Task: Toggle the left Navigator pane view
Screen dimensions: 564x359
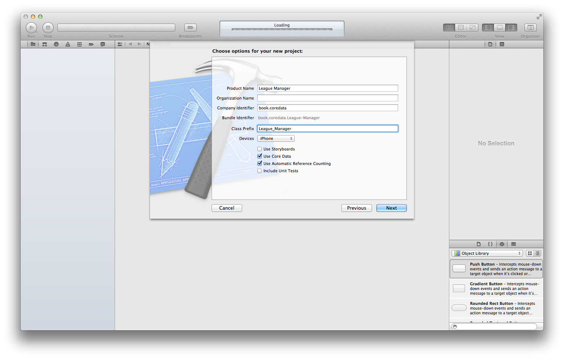Action: tap(488, 28)
